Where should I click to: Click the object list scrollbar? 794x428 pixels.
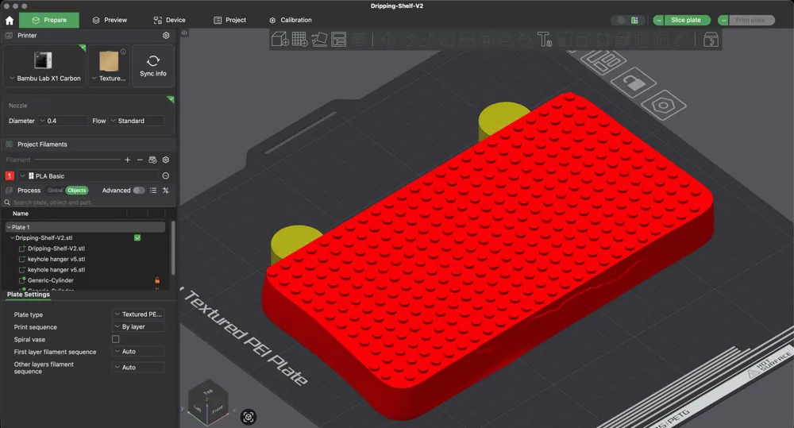pos(172,247)
